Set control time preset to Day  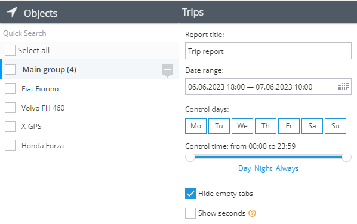245,168
